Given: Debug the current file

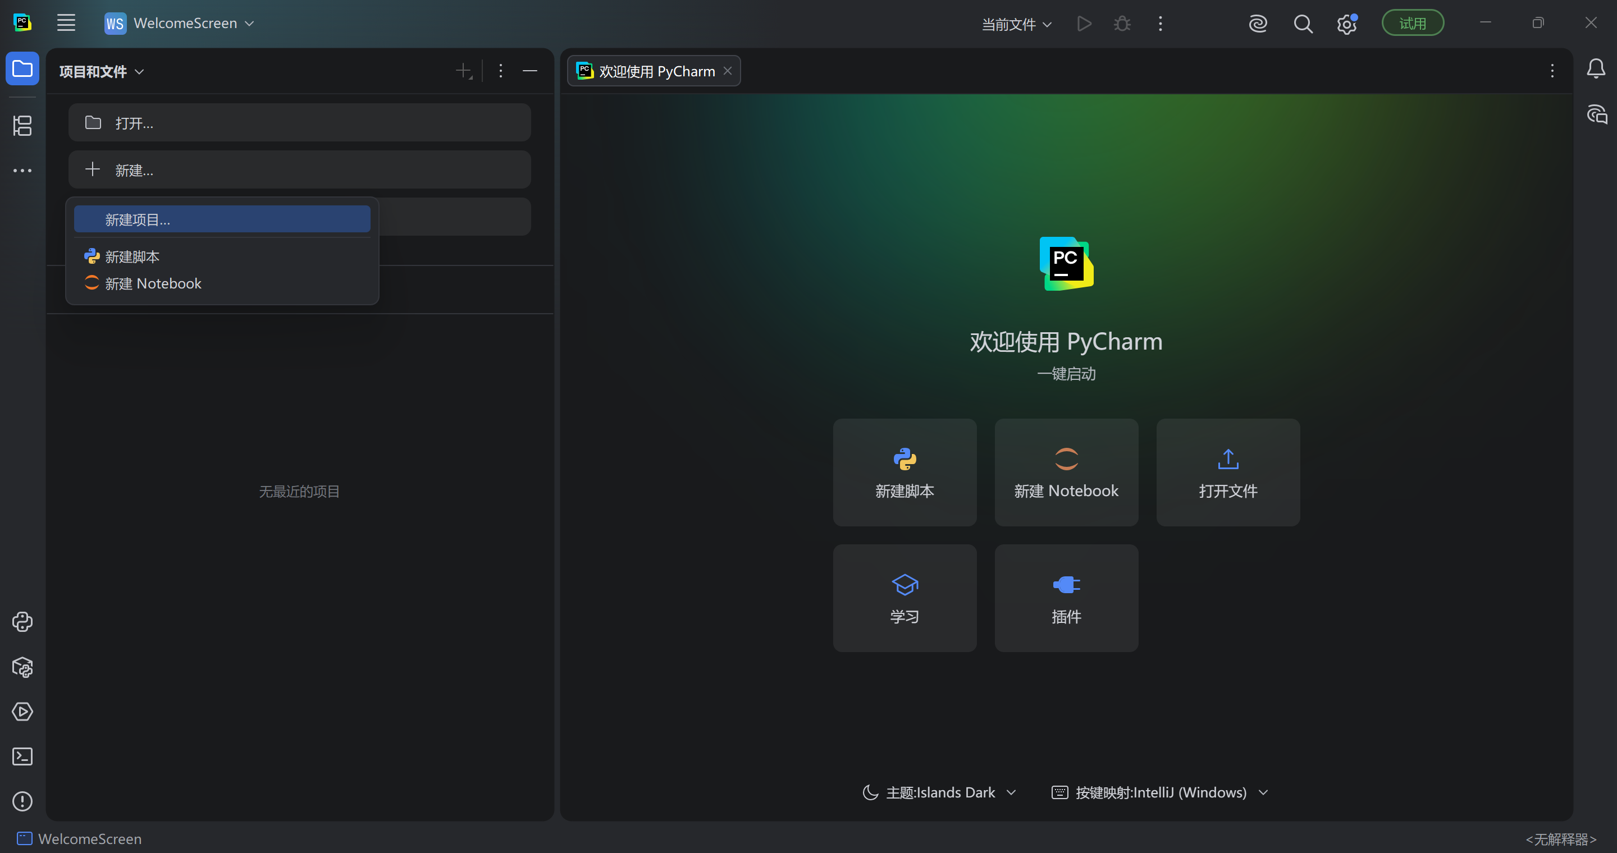Looking at the screenshot, I should tap(1122, 24).
